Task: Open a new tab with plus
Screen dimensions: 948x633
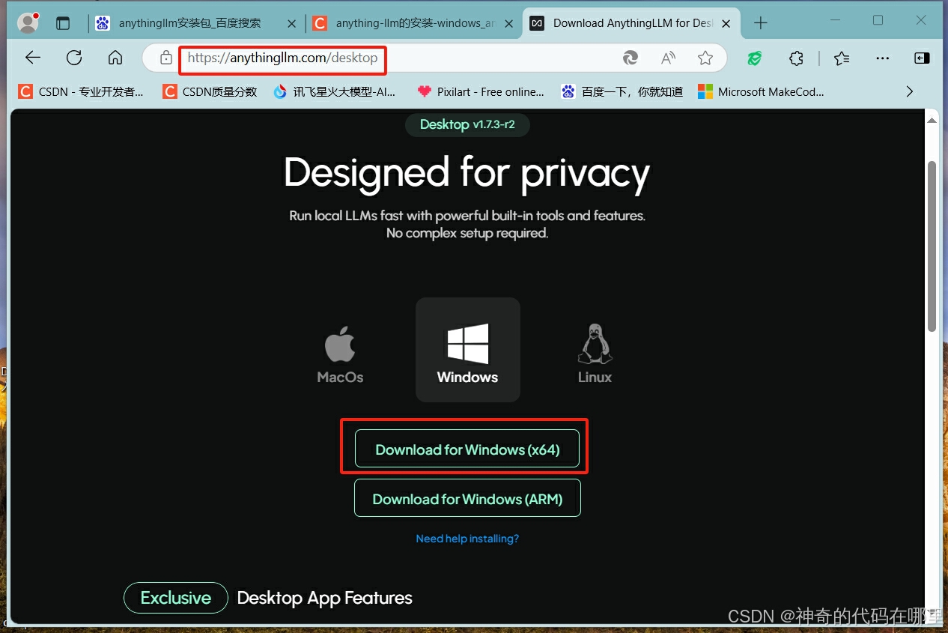Action: click(761, 23)
